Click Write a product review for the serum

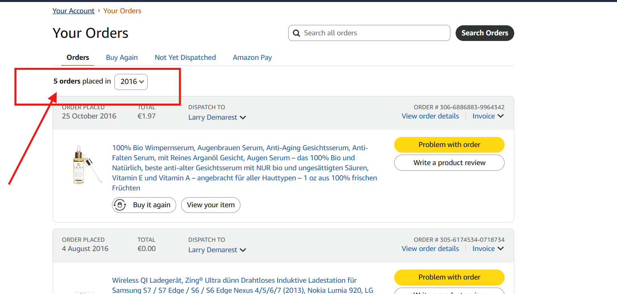click(x=449, y=163)
